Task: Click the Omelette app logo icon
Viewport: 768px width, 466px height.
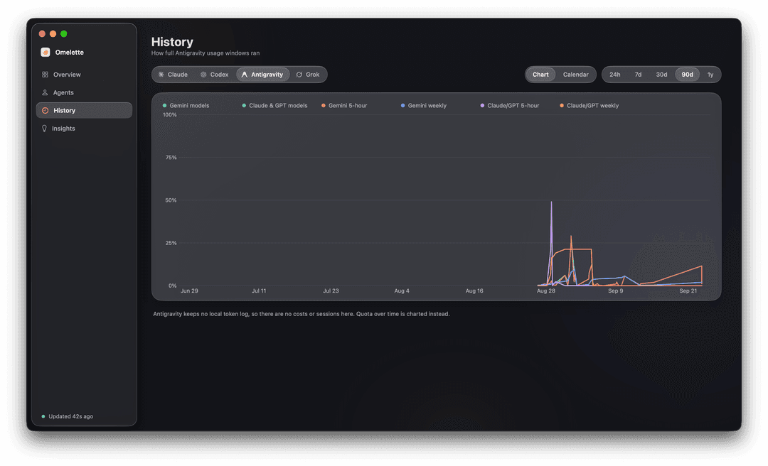Action: (x=45, y=53)
